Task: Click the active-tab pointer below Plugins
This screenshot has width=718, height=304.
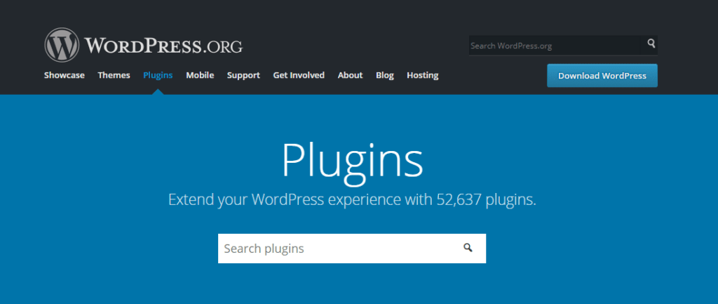Action: click(x=158, y=91)
